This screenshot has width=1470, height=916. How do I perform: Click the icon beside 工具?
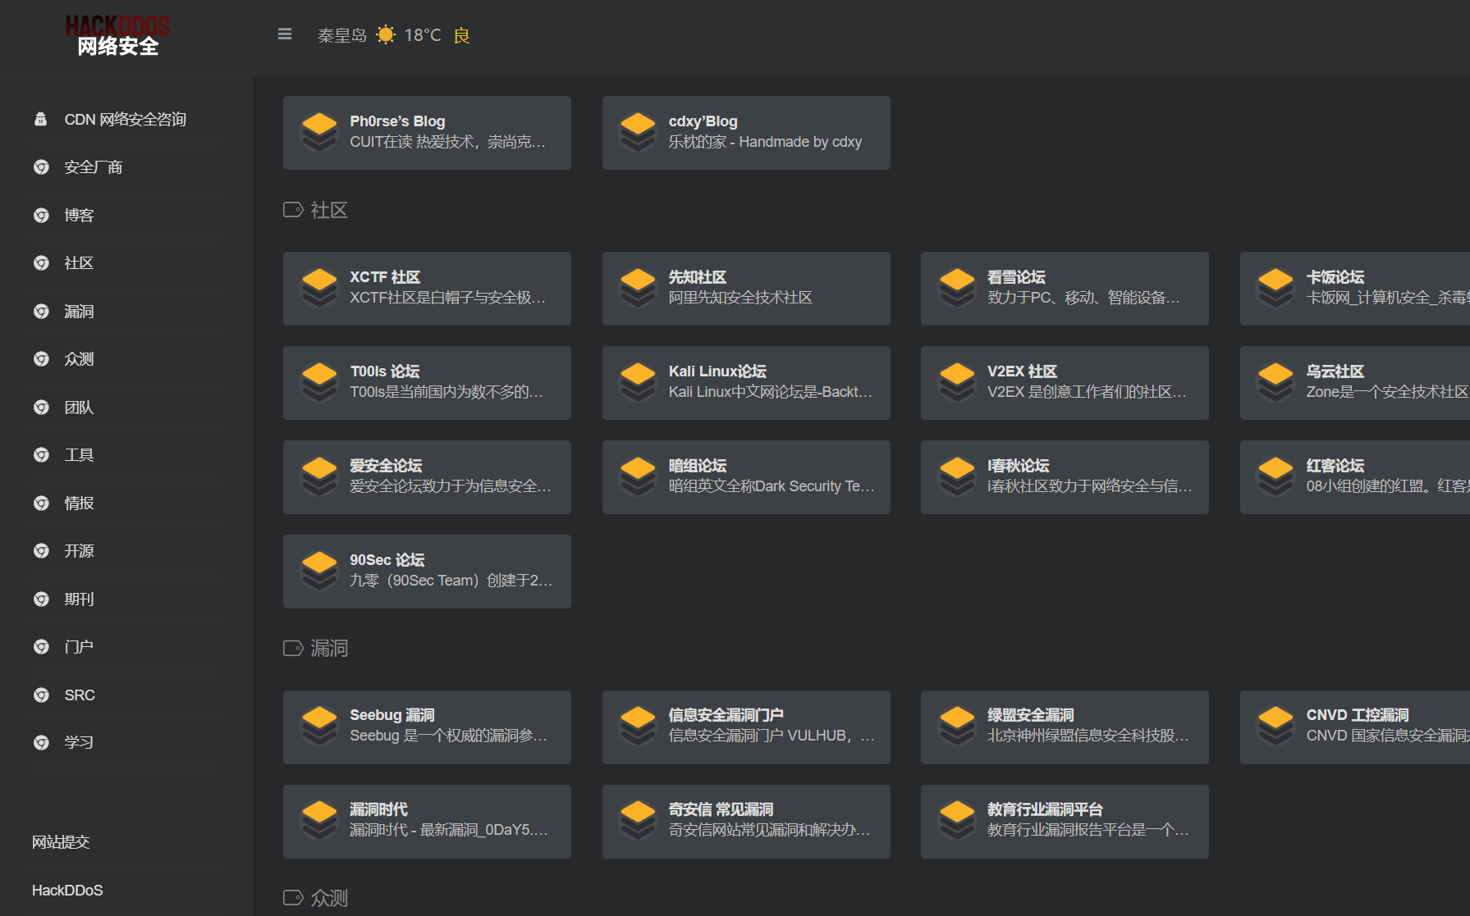[x=41, y=455]
